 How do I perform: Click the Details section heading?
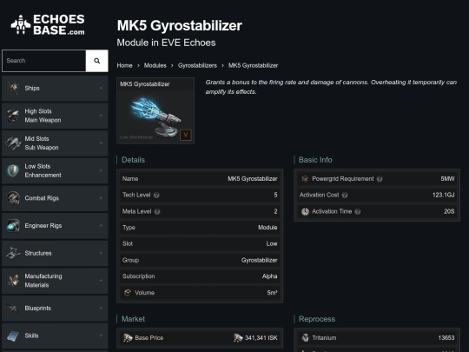[x=133, y=160]
